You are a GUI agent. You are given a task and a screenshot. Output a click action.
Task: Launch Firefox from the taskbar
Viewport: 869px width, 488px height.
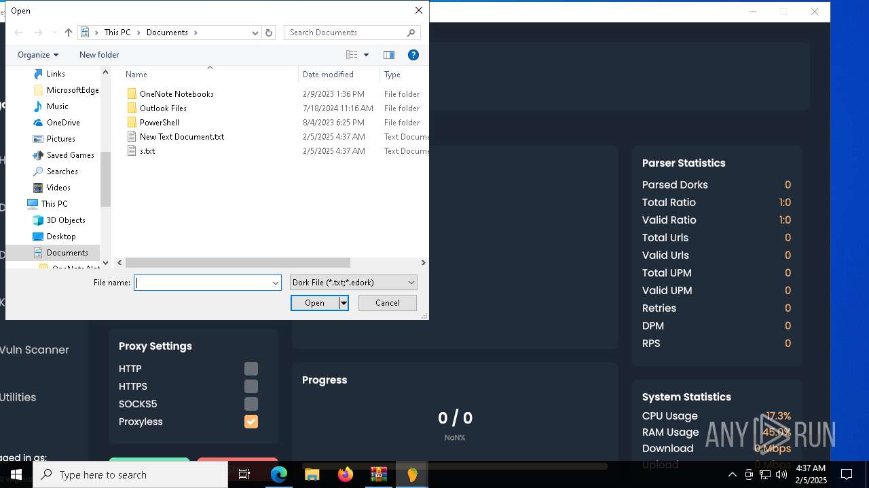346,474
